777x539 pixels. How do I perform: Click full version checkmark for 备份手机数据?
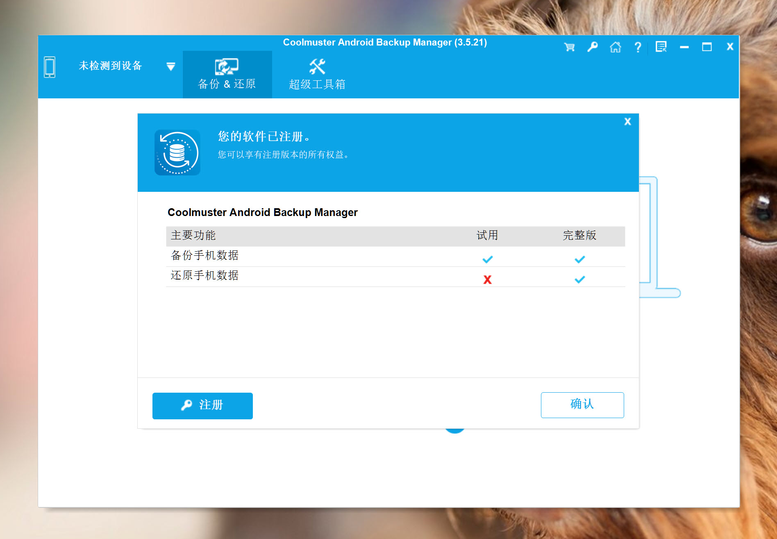pyautogui.click(x=580, y=259)
